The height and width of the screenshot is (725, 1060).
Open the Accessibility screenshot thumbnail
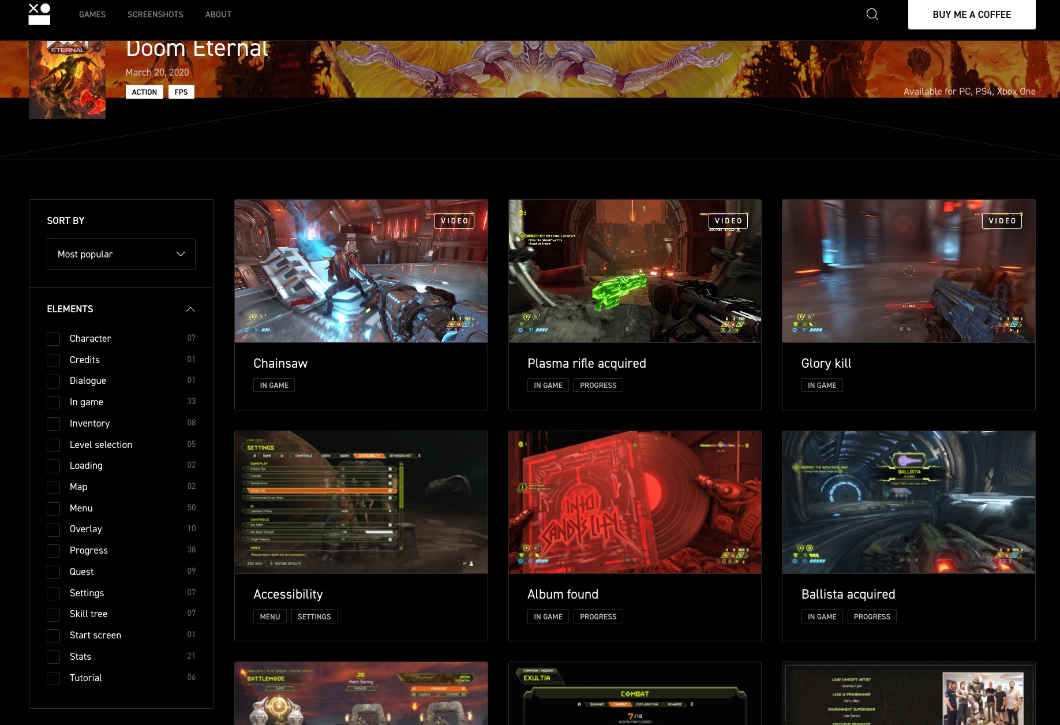point(361,502)
